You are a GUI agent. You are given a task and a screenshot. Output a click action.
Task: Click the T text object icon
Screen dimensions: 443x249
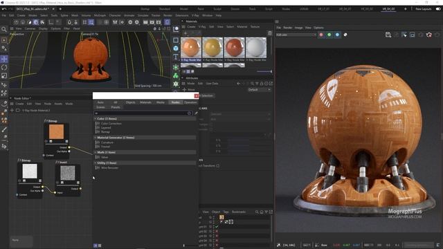point(176,57)
